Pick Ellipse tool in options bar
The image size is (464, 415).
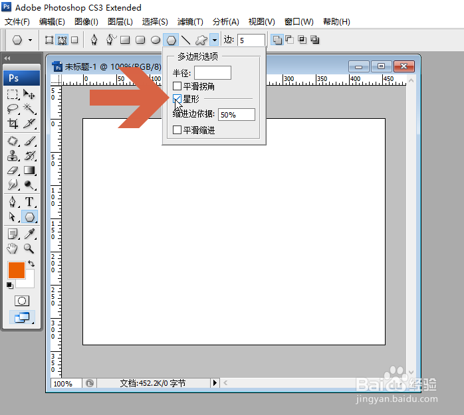(x=156, y=40)
